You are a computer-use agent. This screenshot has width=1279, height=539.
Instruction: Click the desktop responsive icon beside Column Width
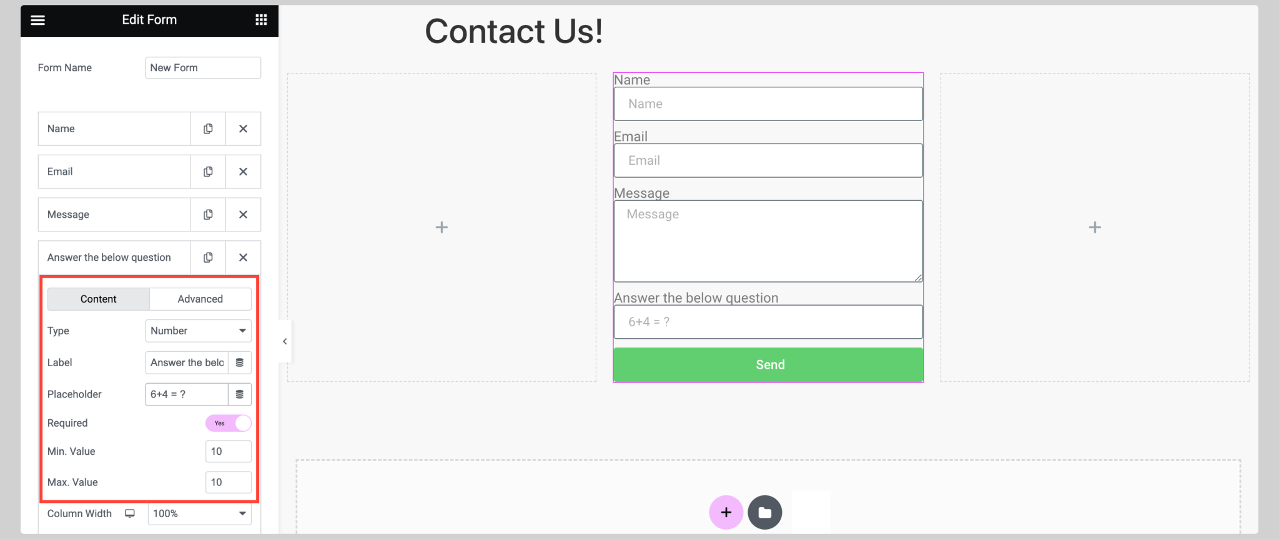129,513
